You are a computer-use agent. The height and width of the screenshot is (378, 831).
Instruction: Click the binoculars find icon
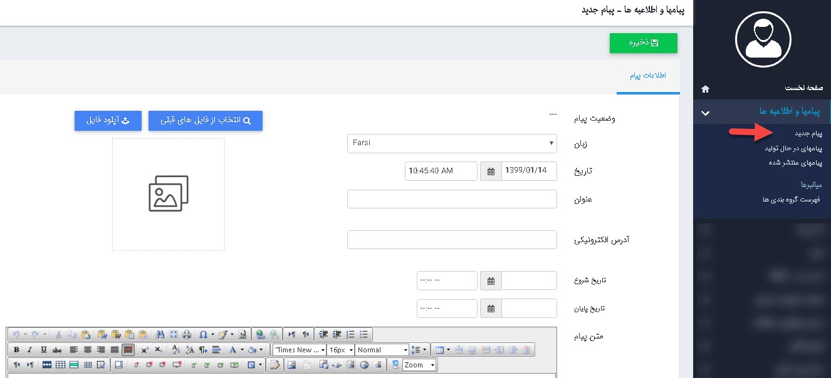[x=159, y=334]
